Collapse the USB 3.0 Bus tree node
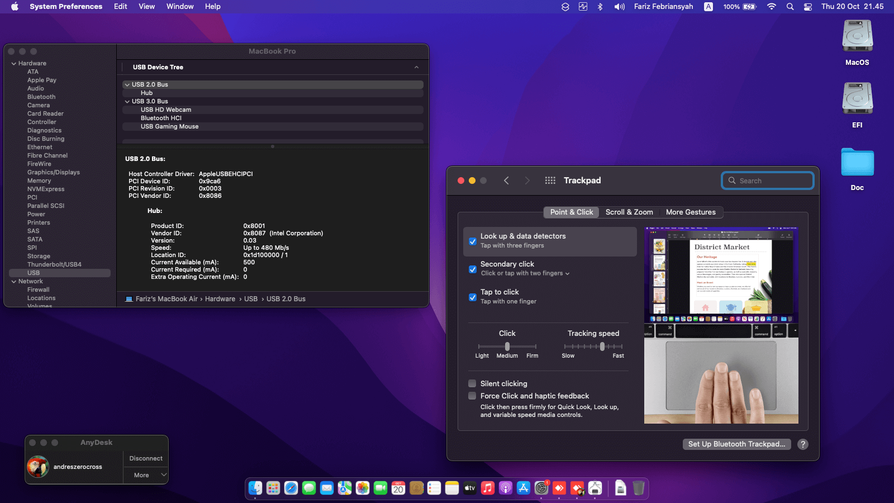Image resolution: width=894 pixels, height=503 pixels. click(127, 102)
